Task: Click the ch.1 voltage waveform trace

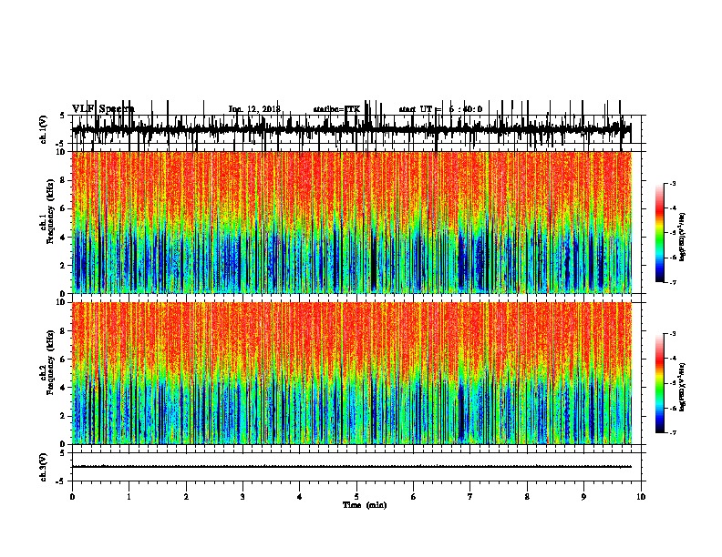Action: [x=351, y=128]
